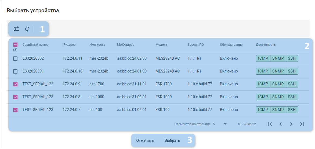Click IP address 172.24.0.10
Screen dimensions: 315x149
click(72, 71)
